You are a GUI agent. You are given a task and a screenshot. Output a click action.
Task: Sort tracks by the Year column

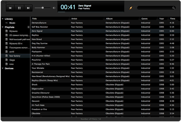click(x=162, y=19)
